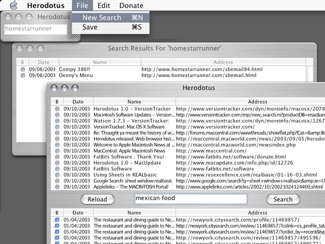Grab the resize grip of small Herodotus window

pyautogui.click(x=74, y=37)
